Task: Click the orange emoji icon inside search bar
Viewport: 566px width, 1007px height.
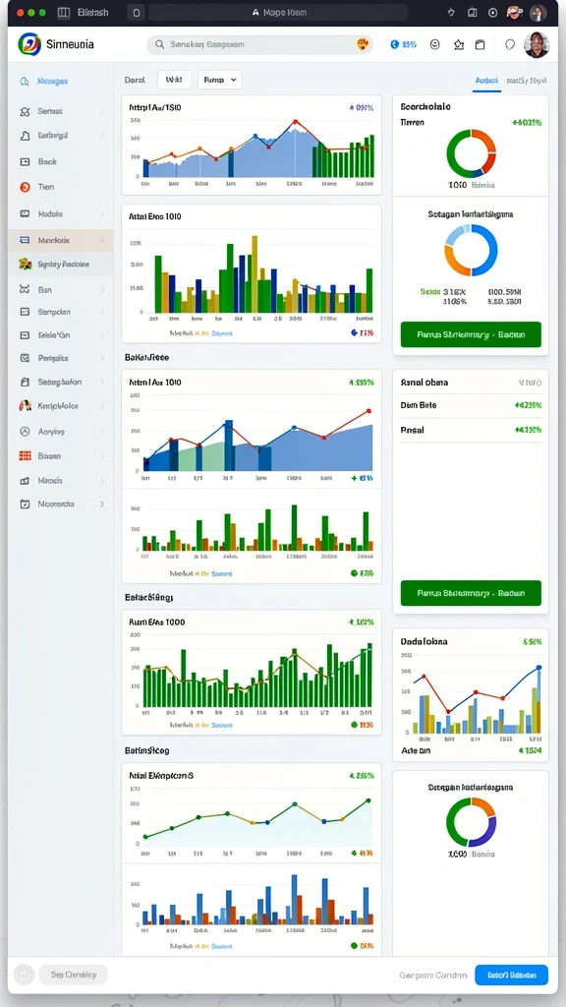Action: (364, 44)
